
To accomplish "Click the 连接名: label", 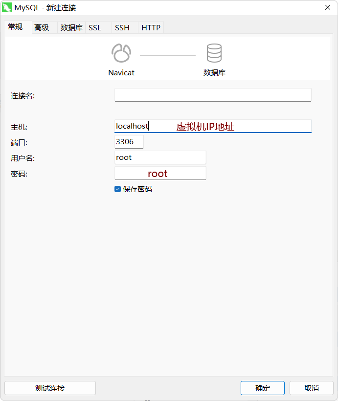I will pos(23,96).
